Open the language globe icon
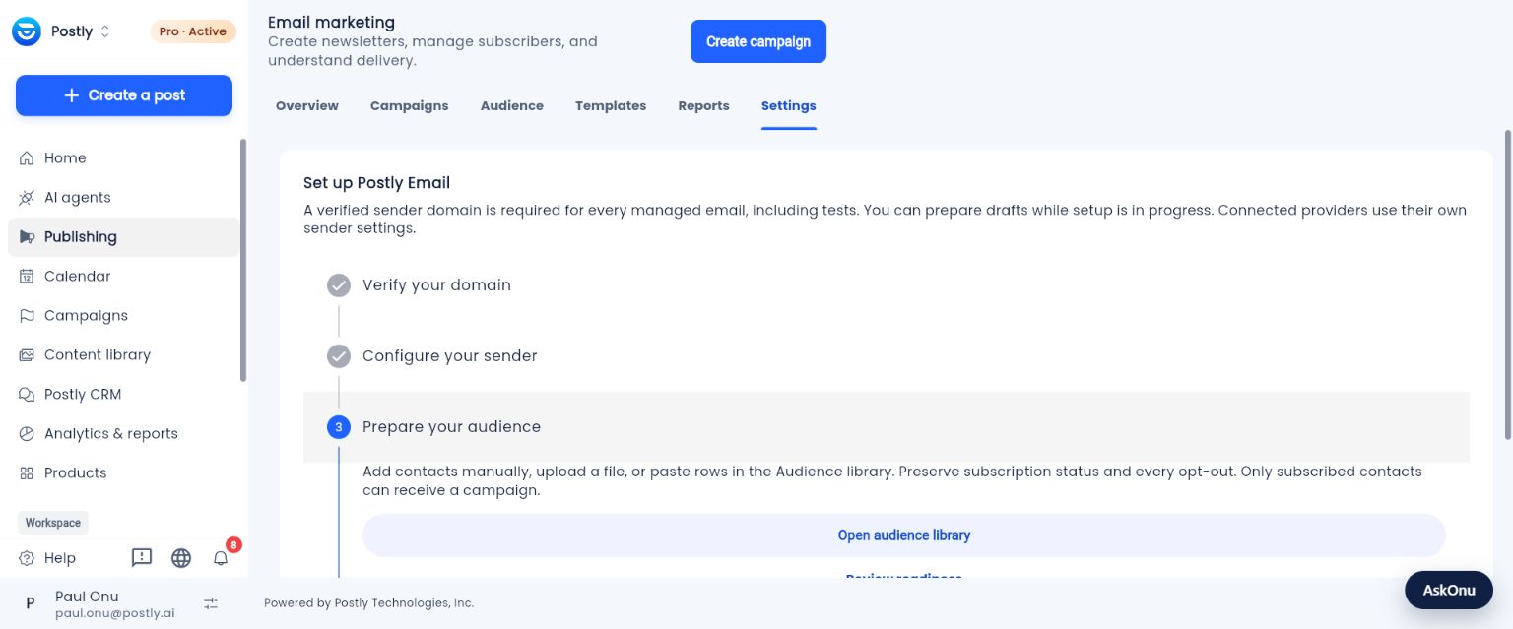Viewport: 1513px width, 629px height. [181, 558]
